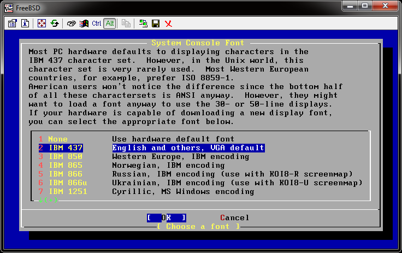Select font option 7 IBM 1251
The width and height of the screenshot is (402, 253).
[x=63, y=191]
